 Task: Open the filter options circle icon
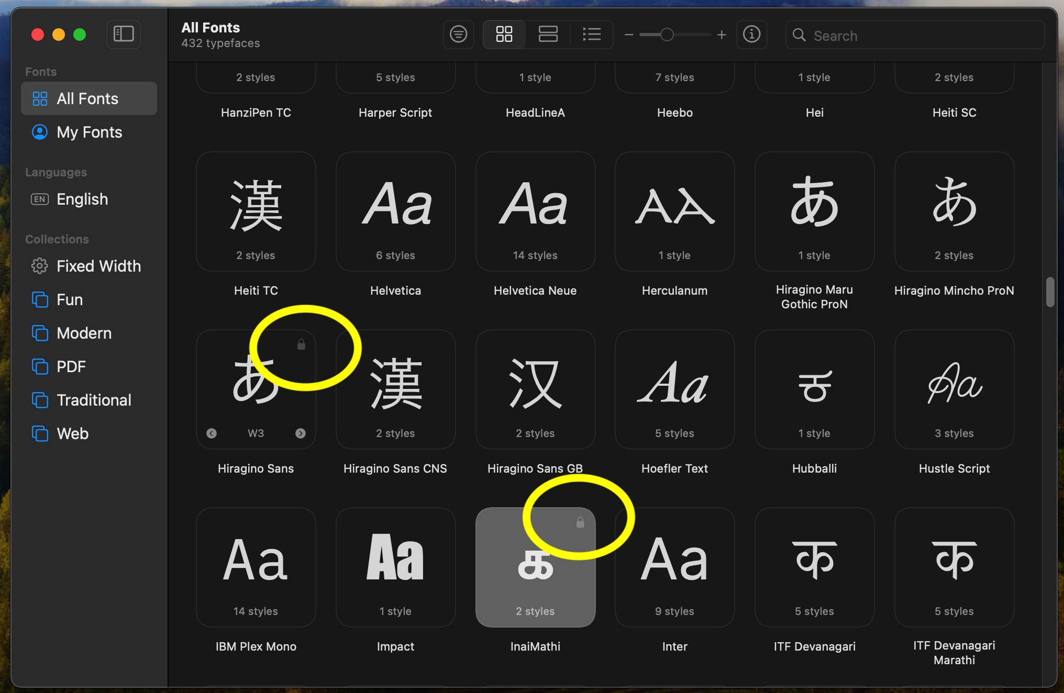tap(458, 35)
